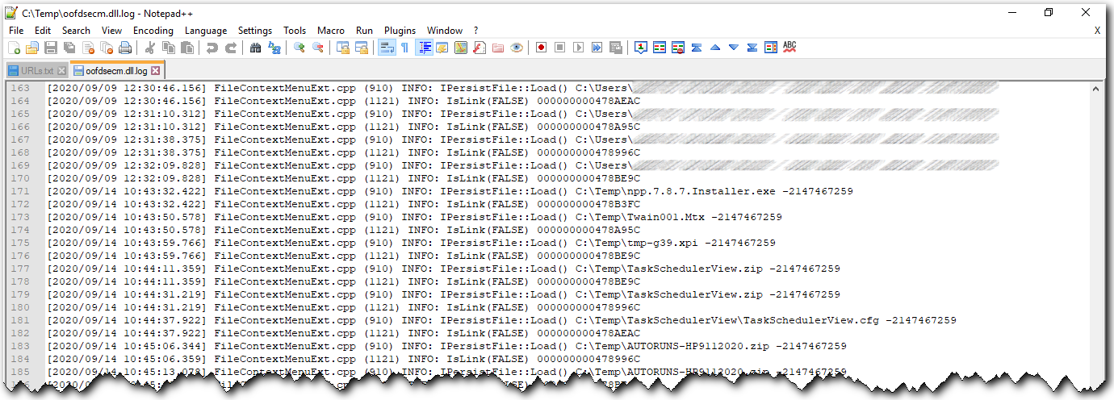Click the ABC spell check icon

(x=789, y=48)
